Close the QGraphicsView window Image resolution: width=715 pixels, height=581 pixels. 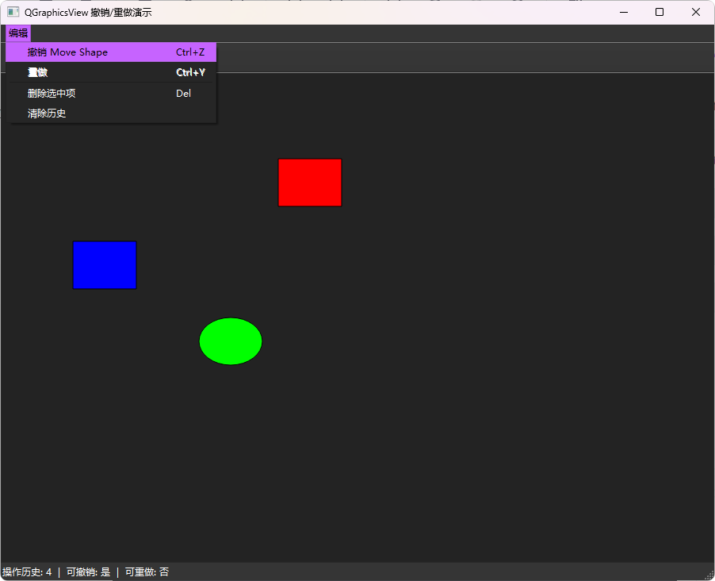tap(696, 13)
